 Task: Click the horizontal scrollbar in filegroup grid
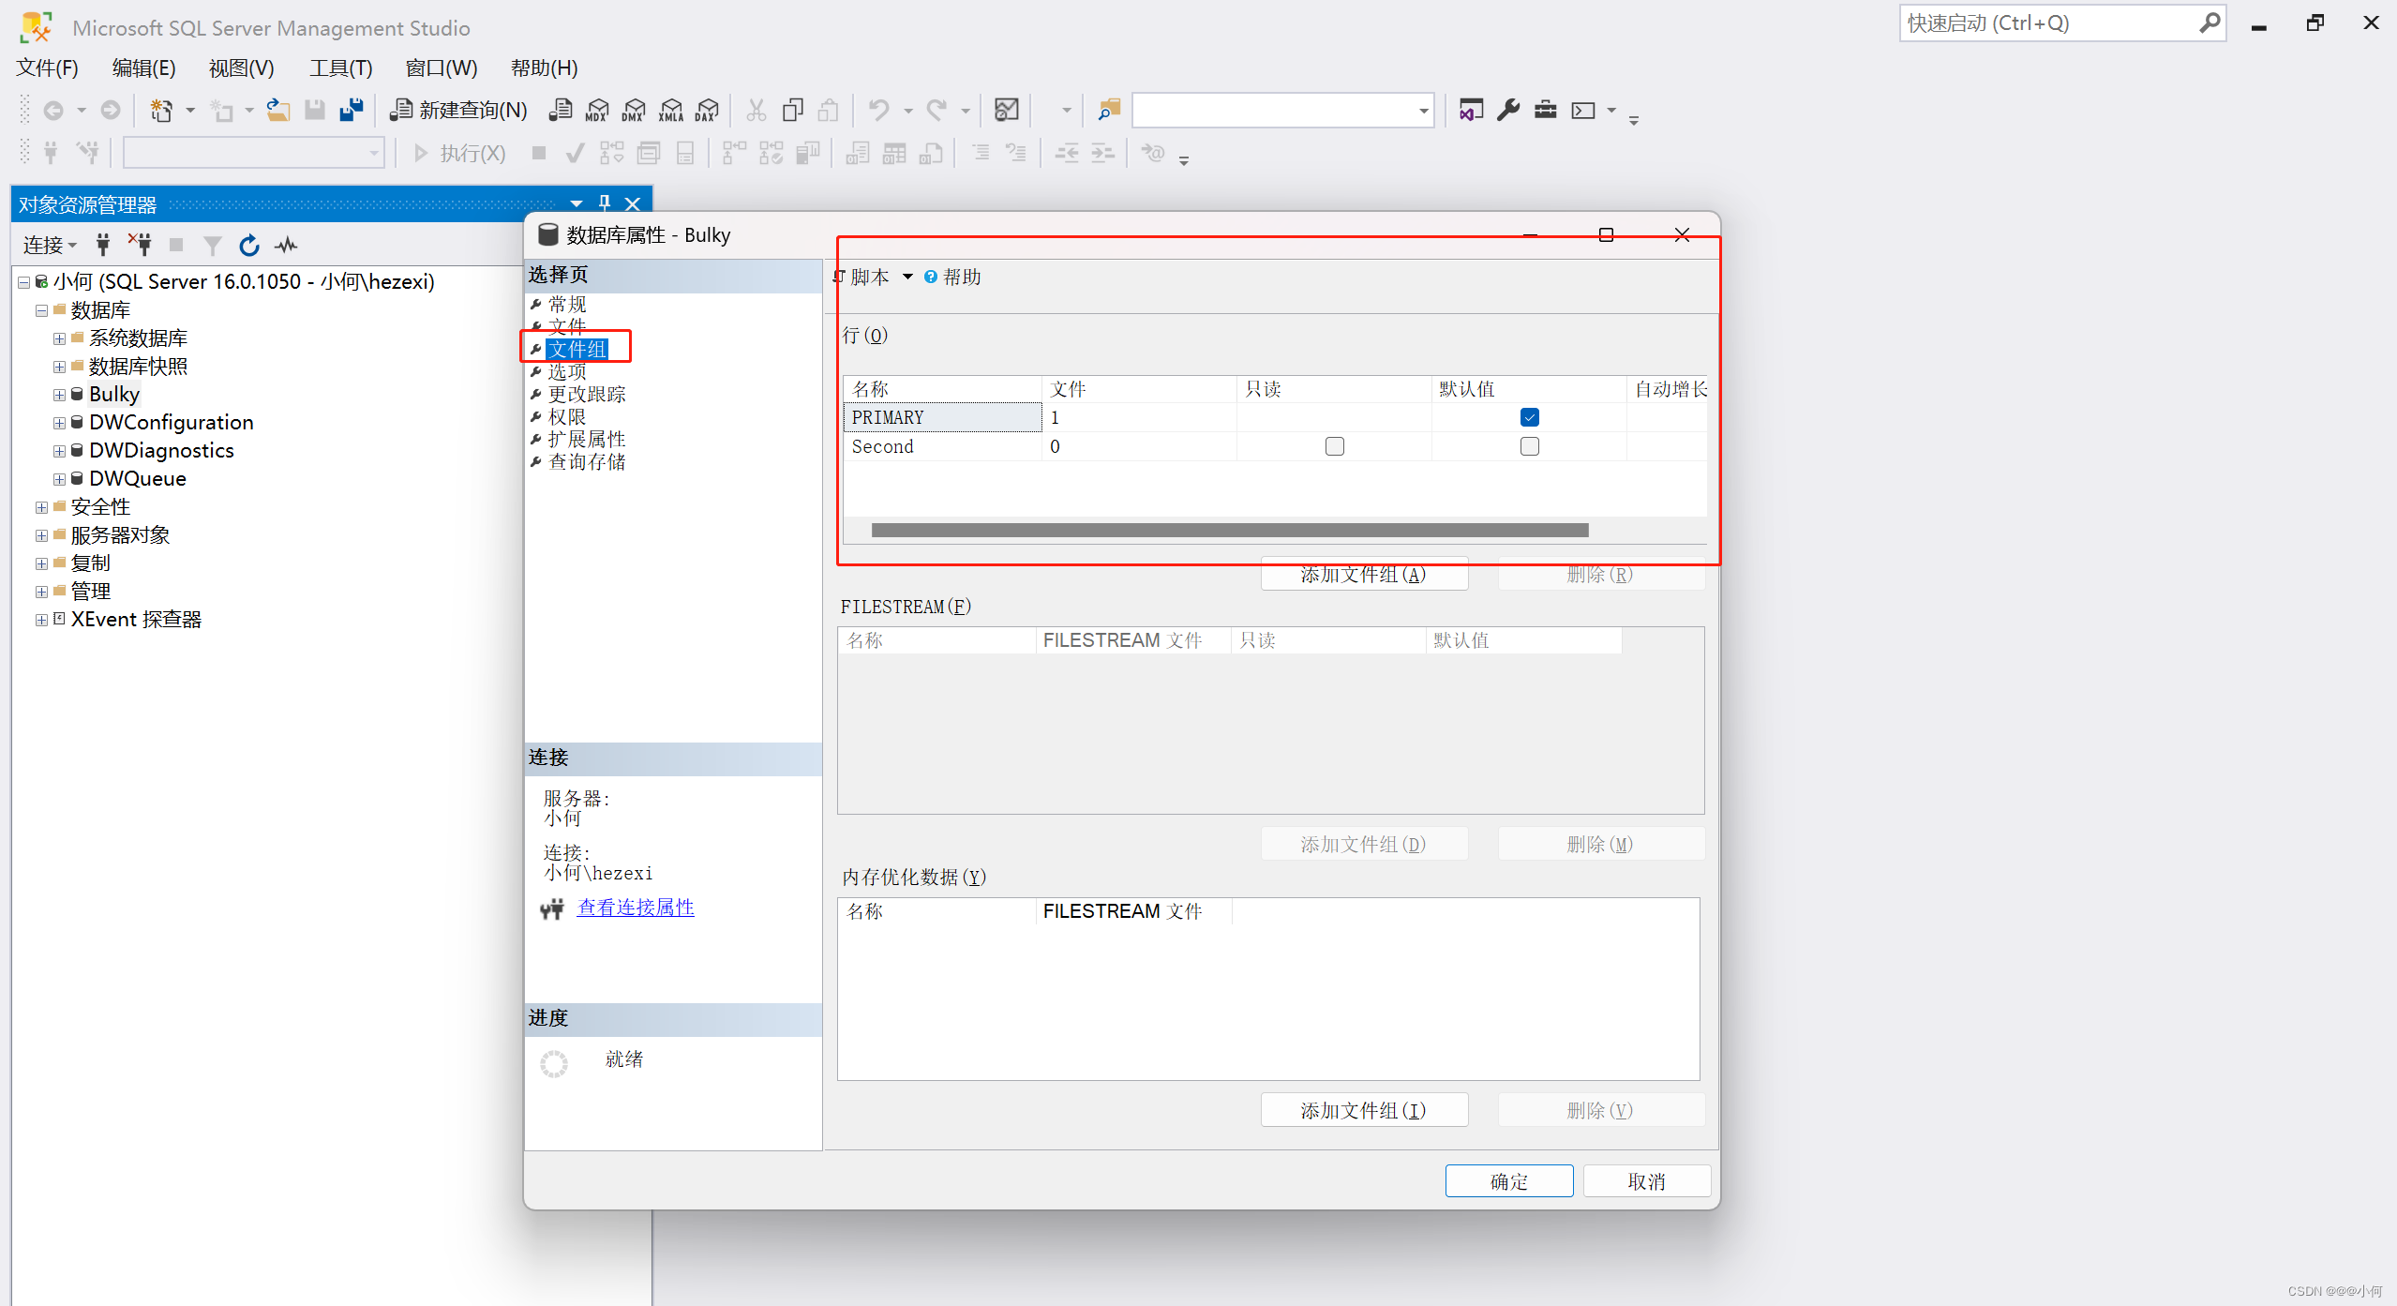[1230, 531]
